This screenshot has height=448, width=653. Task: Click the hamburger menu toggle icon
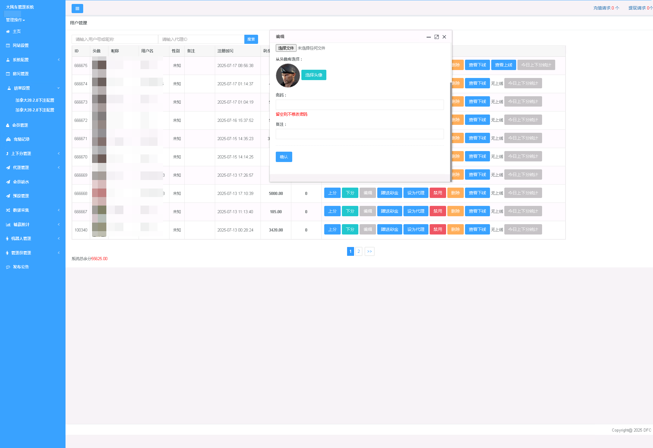pyautogui.click(x=77, y=9)
